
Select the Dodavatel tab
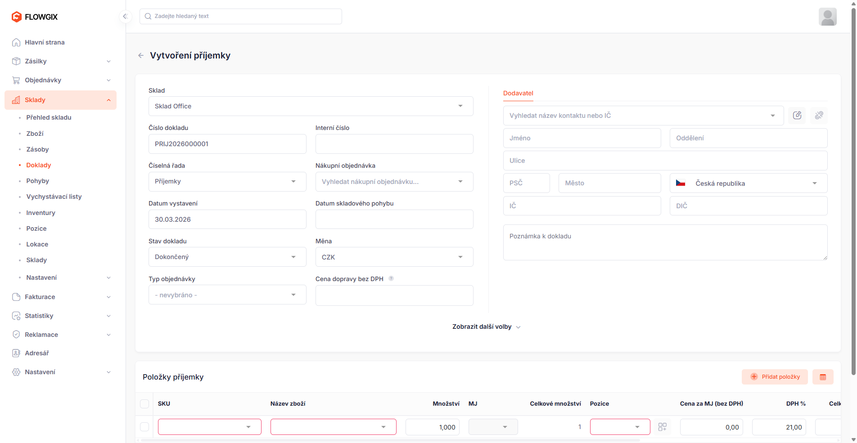[x=518, y=93]
